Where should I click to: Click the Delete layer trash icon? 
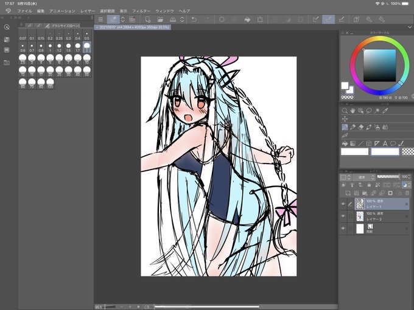tap(407, 193)
